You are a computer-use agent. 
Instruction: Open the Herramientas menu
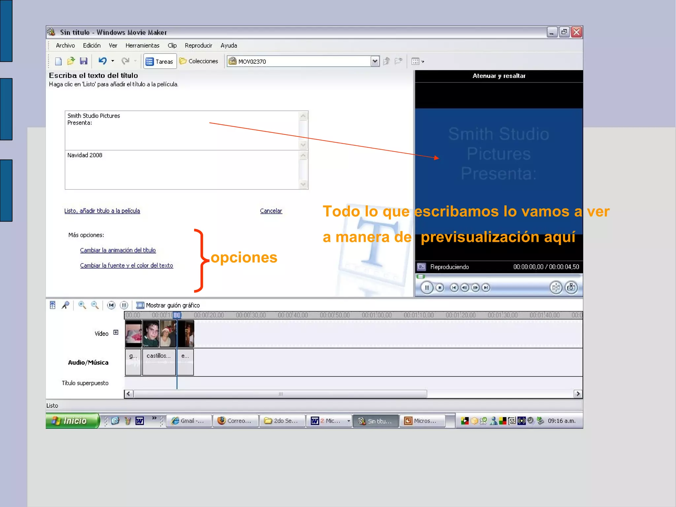point(142,46)
